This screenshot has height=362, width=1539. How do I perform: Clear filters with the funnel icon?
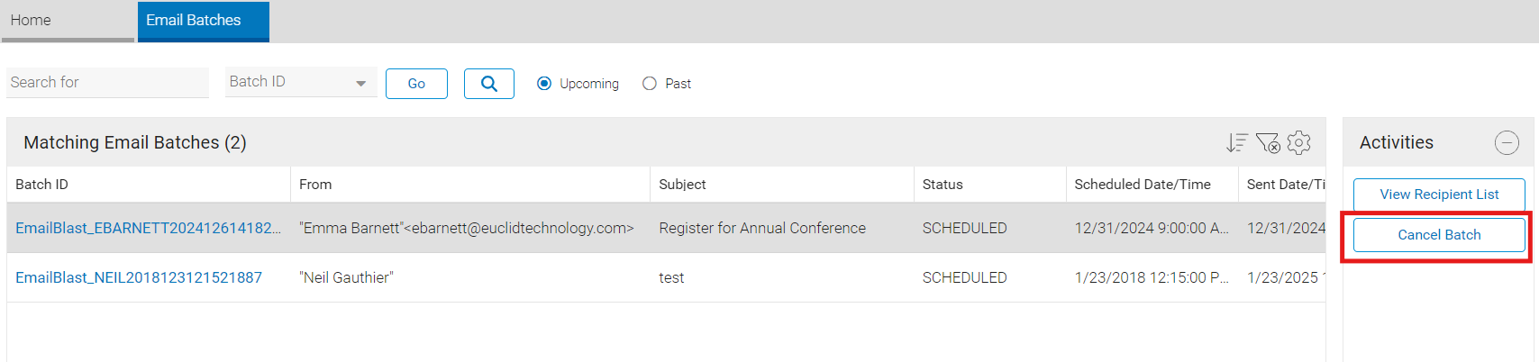[x=1268, y=142]
